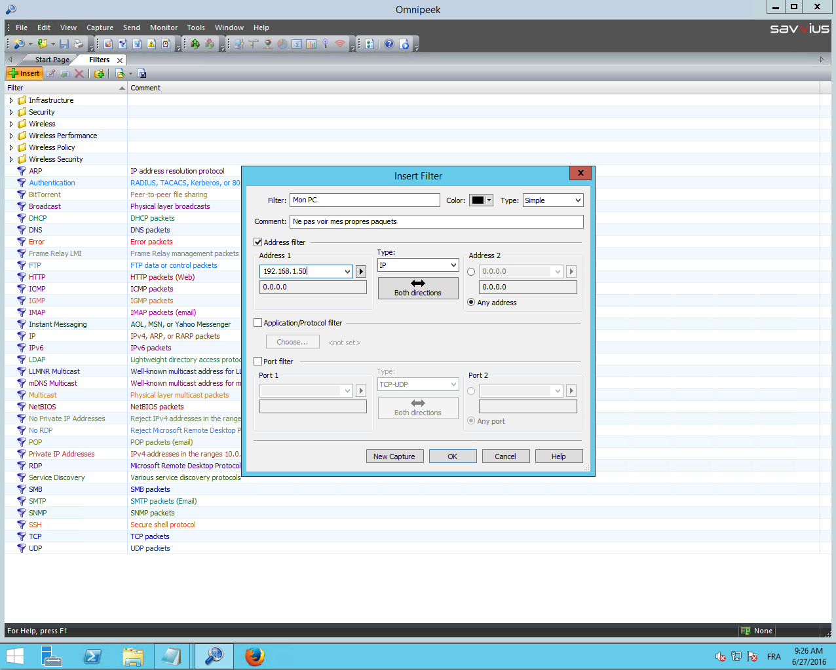Click the Duplicate filter icon
This screenshot has width=836, height=670.
click(65, 73)
